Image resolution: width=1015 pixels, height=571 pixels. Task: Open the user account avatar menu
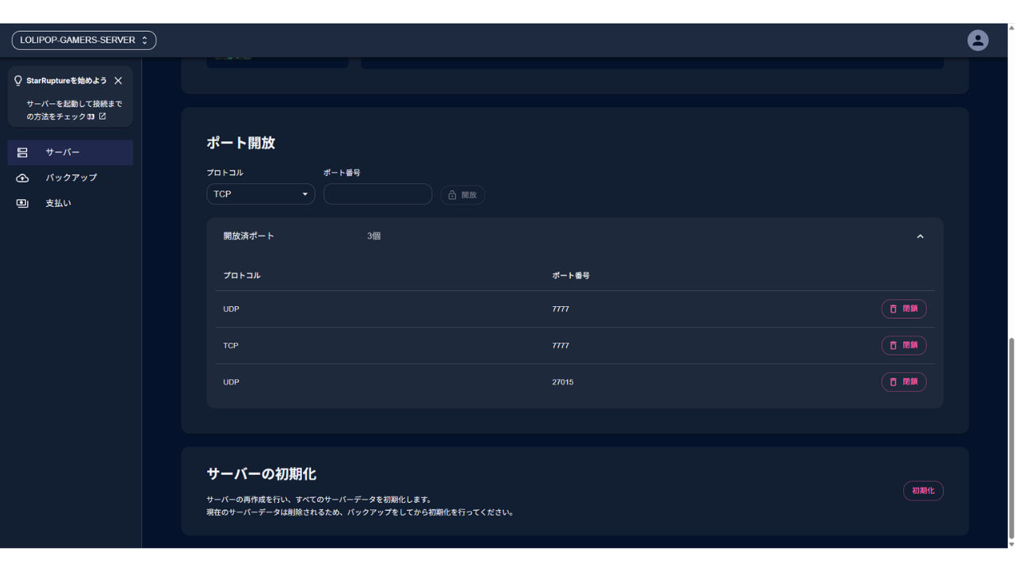(x=978, y=40)
